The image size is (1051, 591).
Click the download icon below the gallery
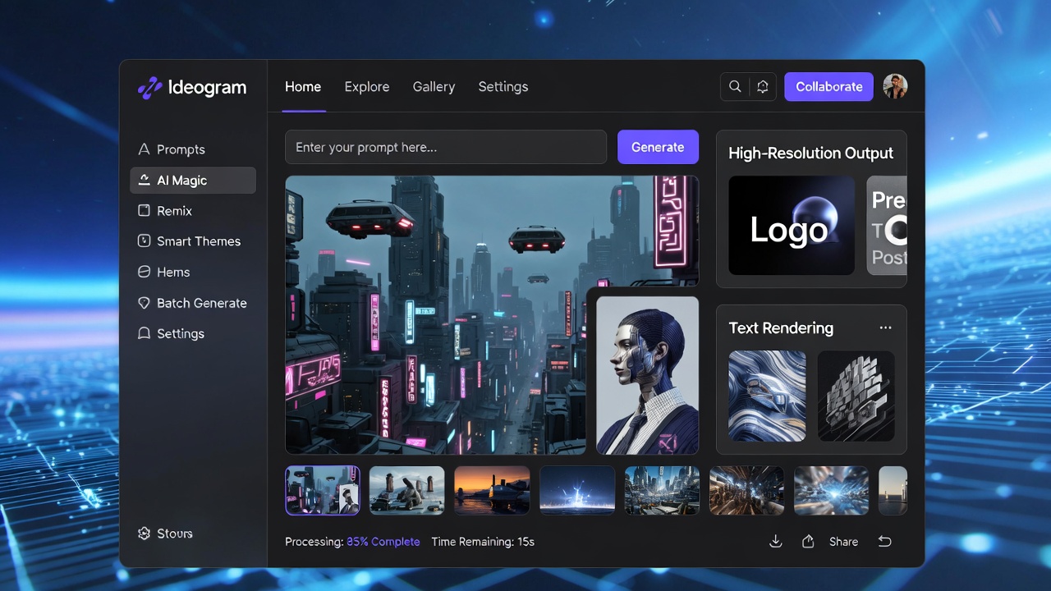(x=775, y=541)
